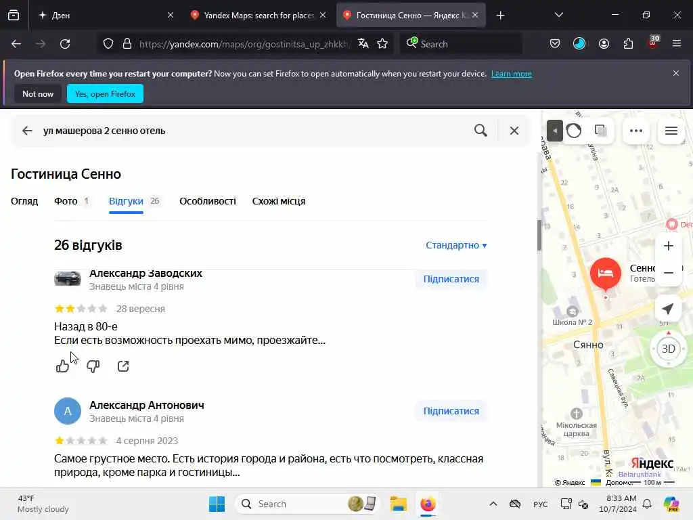Zoom in on the map
The width and height of the screenshot is (693, 520).
point(668,246)
